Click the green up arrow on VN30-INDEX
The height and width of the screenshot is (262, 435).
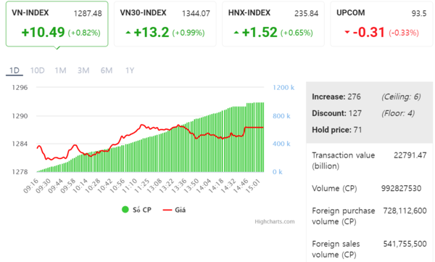click(128, 33)
